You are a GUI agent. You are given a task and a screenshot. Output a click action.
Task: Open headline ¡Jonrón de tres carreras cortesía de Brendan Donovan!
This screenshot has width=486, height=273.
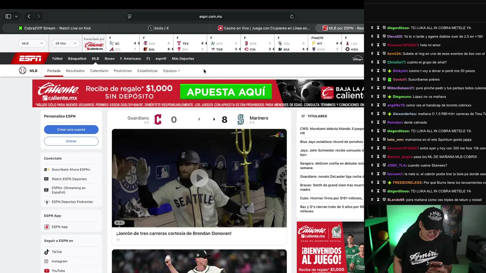tap(174, 234)
